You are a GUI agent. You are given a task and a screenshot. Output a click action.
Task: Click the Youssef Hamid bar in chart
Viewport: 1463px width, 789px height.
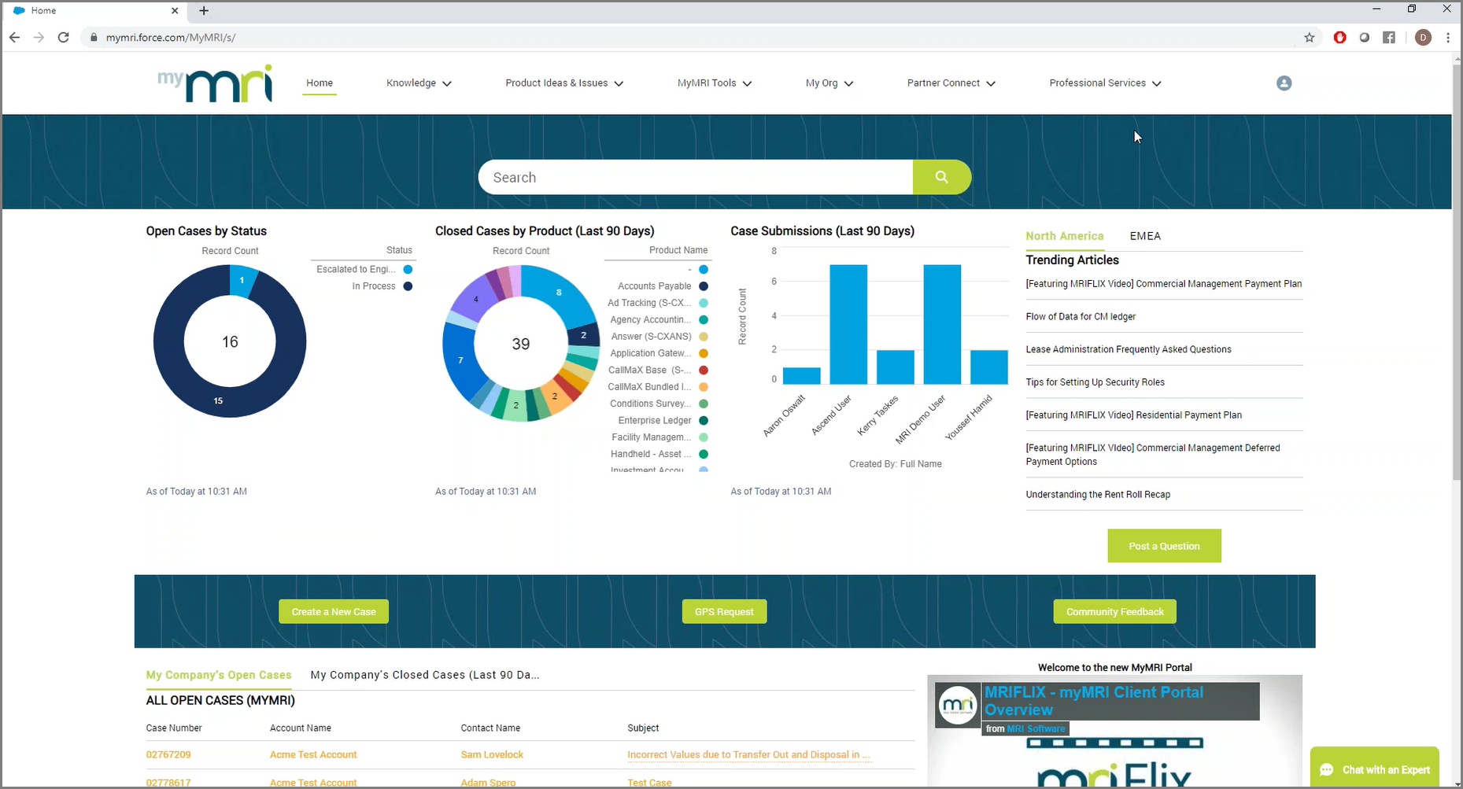(x=989, y=367)
